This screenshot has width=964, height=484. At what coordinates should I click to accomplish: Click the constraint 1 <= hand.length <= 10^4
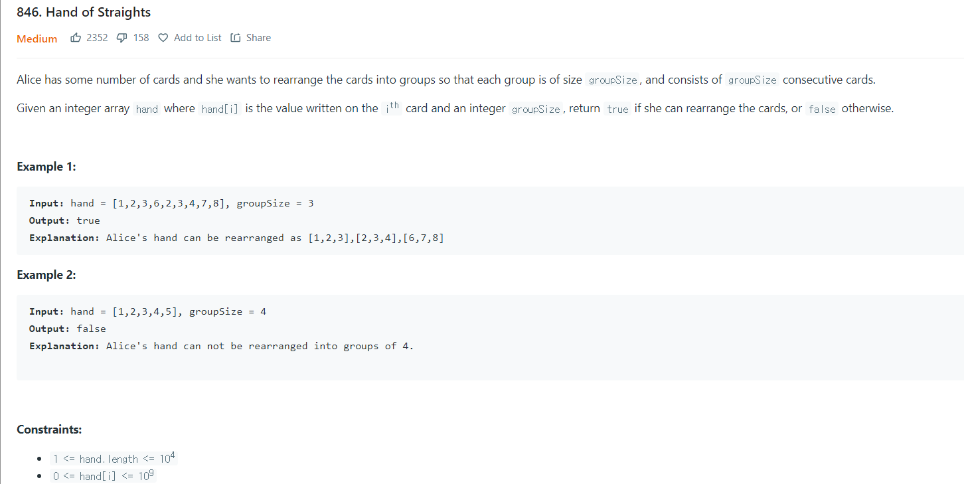[x=113, y=458]
